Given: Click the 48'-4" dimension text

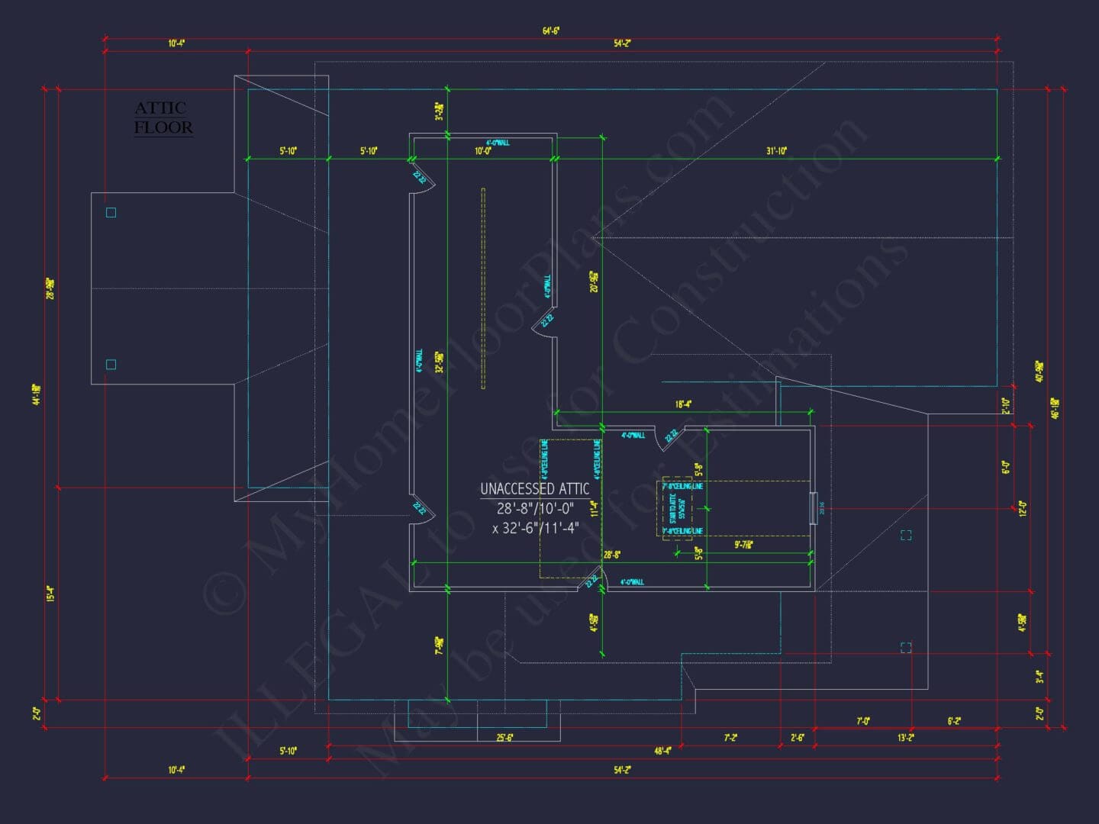Looking at the screenshot, I should click(x=662, y=751).
